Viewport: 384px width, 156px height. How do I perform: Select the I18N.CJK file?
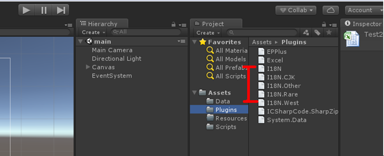point(277,77)
